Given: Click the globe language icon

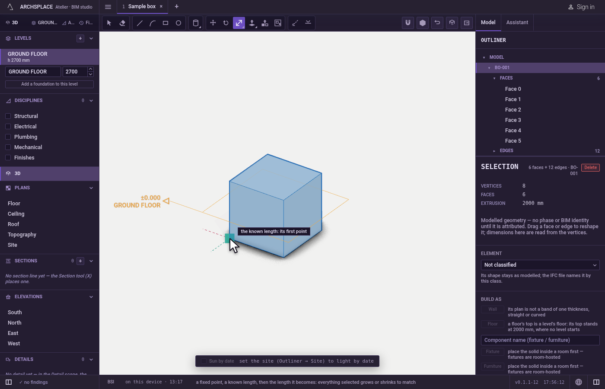Looking at the screenshot, I should pyautogui.click(x=579, y=382).
